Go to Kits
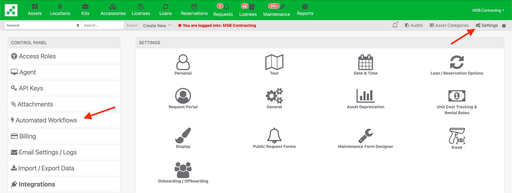This screenshot has width=512, height=193. (85, 10)
